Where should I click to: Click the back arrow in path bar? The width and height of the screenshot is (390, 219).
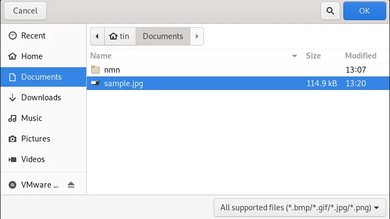pos(97,36)
